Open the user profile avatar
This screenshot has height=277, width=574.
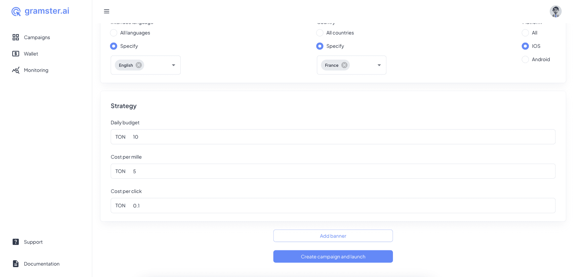556,11
